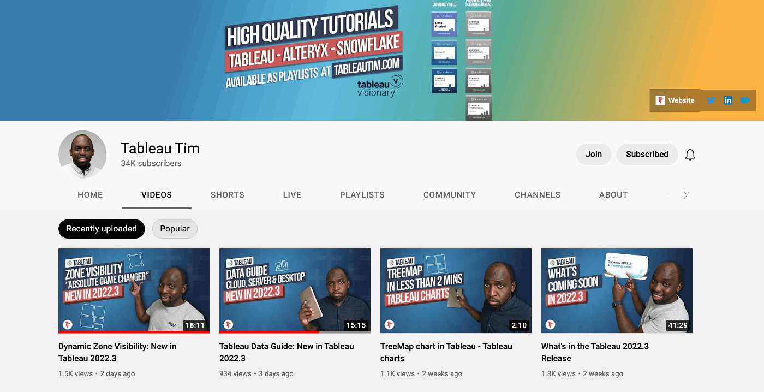This screenshot has height=392, width=764.
Task: Click the Tableau Visionary logo in banner
Action: [380, 86]
